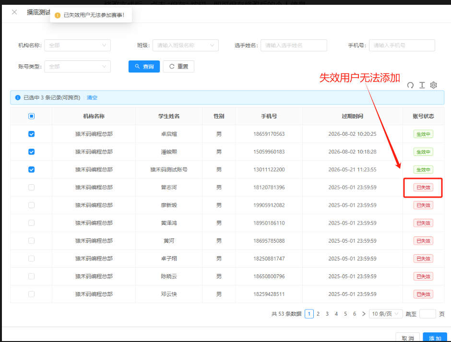The image size is (451, 342).
Task: Go to page 6 in pagination
Action: coord(355,314)
